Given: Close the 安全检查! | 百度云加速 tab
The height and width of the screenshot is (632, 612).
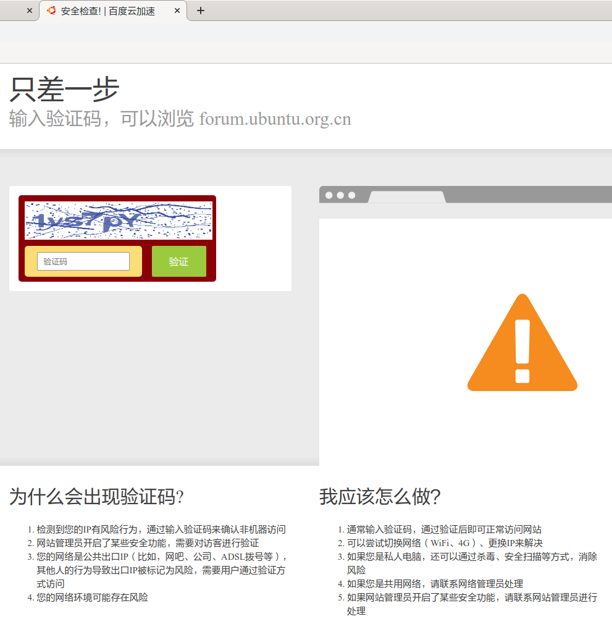Looking at the screenshot, I should coord(177,11).
